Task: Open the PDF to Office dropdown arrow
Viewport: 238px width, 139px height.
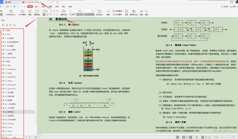Action: [x=16, y=15]
